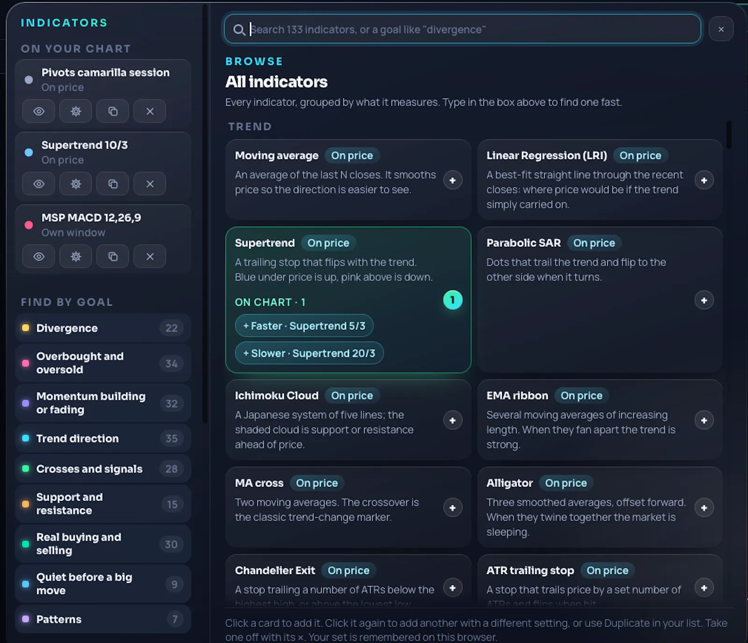Remove Supertrend 10/3 from chart

pos(150,184)
